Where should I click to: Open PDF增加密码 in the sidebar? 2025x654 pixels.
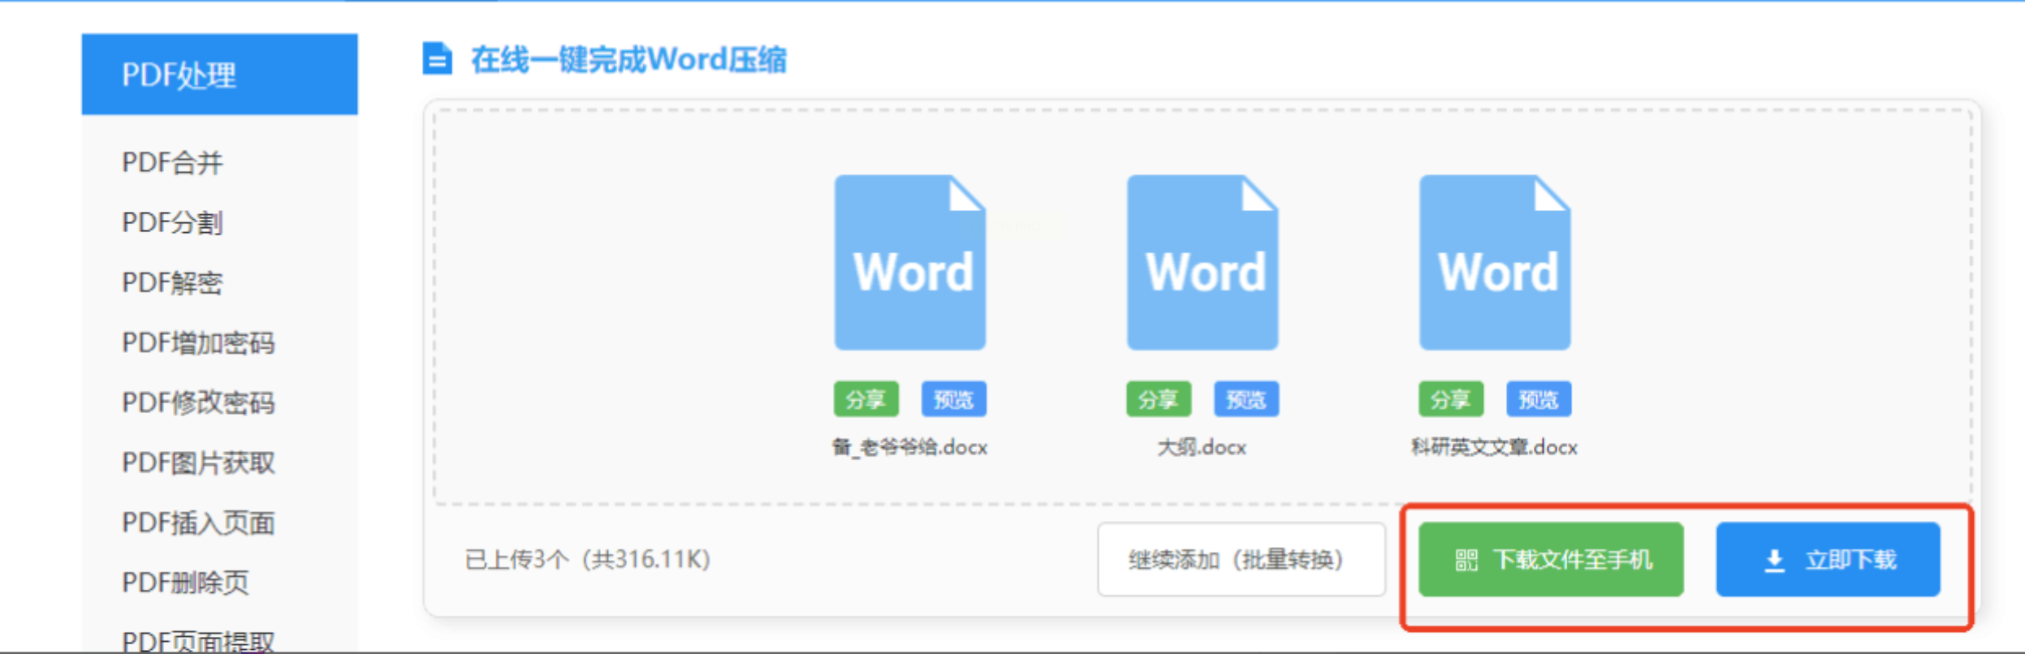198,343
